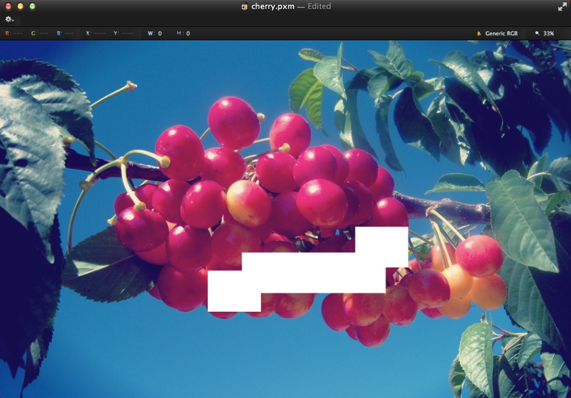The image size is (571, 398).
Task: Click the Y coordinate readout
Action: click(124, 33)
